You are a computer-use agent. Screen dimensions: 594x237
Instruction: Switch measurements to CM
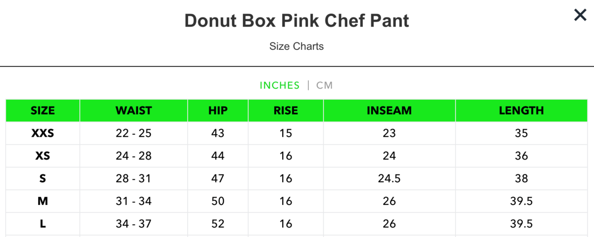click(x=325, y=85)
